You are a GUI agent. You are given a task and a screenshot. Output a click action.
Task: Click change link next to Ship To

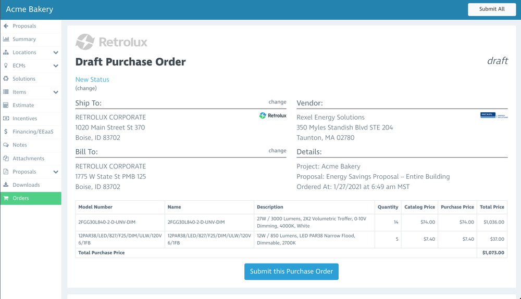pyautogui.click(x=278, y=102)
